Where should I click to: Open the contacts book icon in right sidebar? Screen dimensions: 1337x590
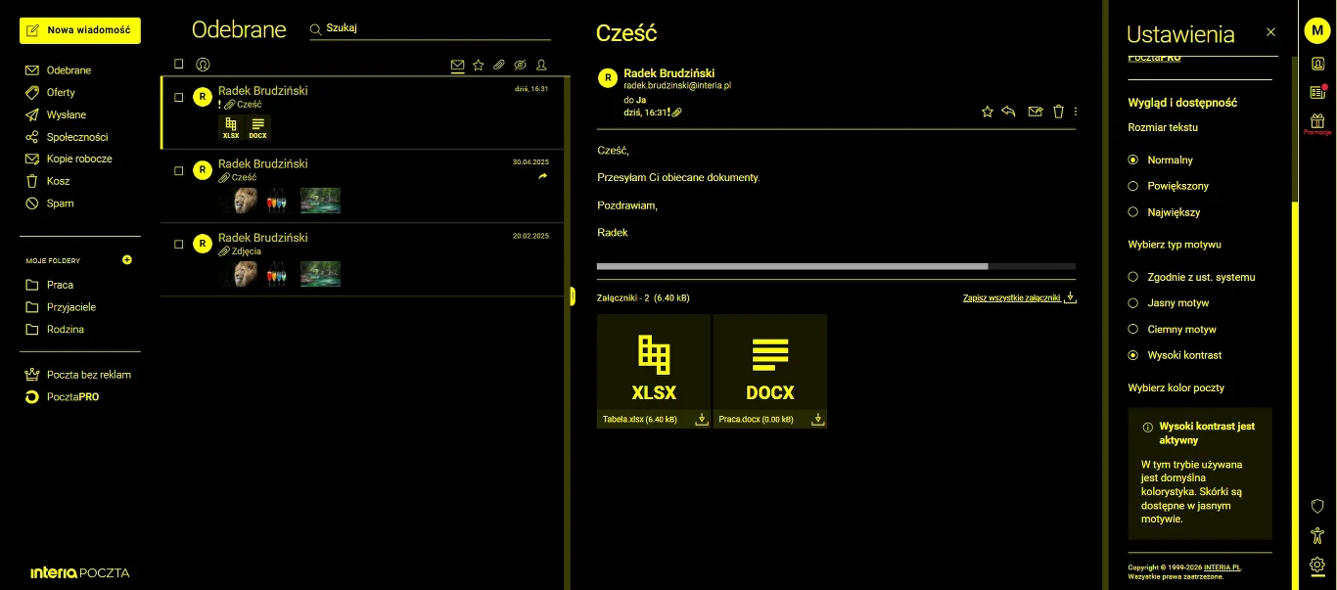click(x=1317, y=65)
